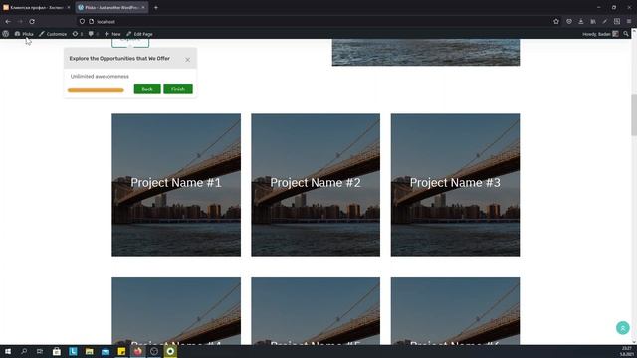Open the blue L app on taskbar
The height and width of the screenshot is (358, 637).
click(x=73, y=351)
